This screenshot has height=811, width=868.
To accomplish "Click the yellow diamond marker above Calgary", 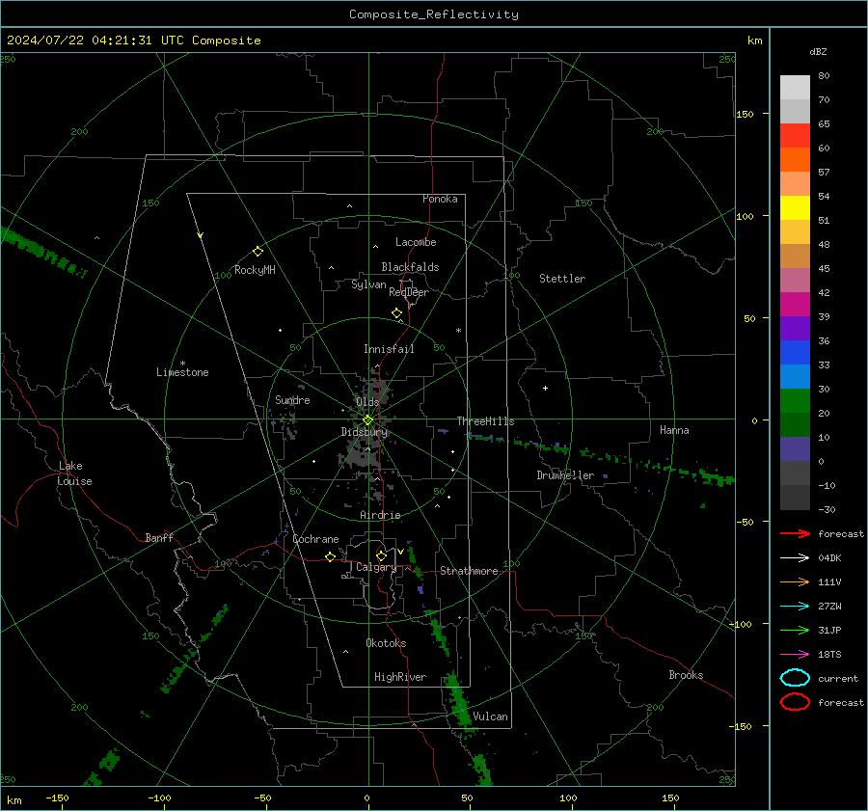I will coord(381,555).
